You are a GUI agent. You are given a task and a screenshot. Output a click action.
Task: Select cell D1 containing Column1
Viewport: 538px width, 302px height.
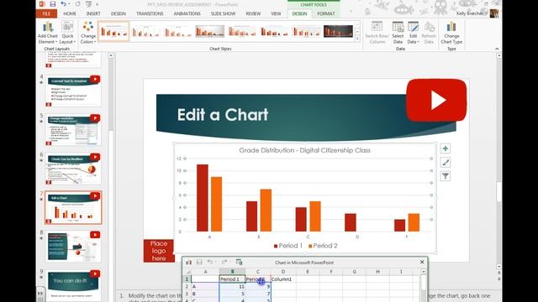(283, 279)
